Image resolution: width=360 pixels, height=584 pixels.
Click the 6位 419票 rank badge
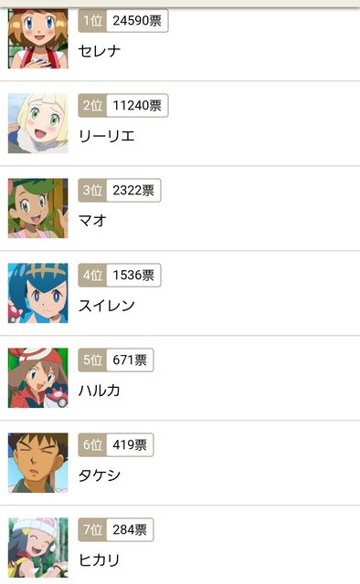point(116,444)
